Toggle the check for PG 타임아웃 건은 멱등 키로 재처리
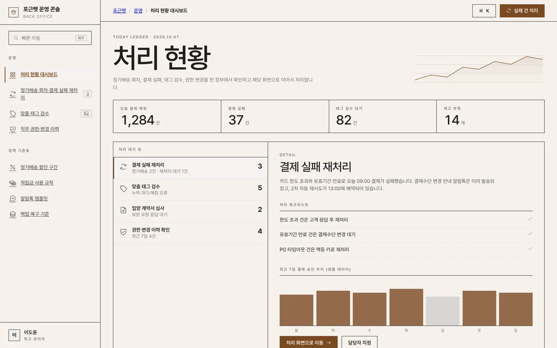 coord(530,249)
